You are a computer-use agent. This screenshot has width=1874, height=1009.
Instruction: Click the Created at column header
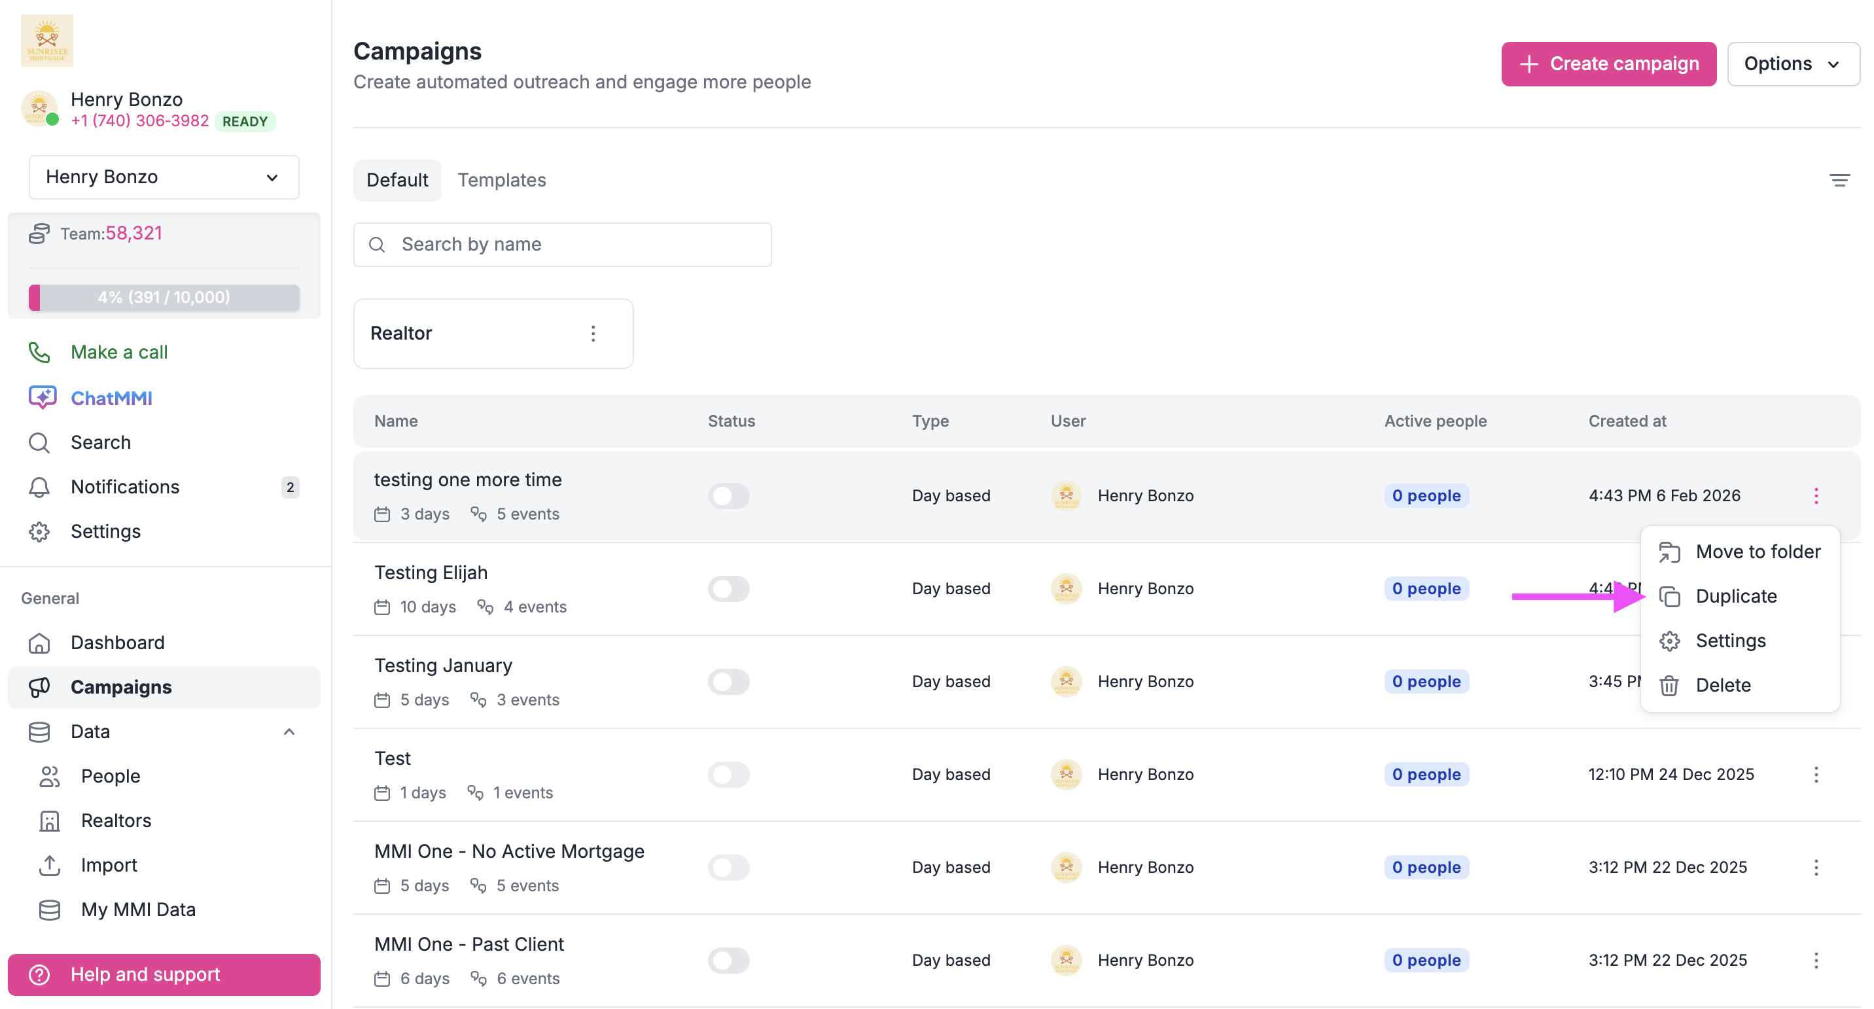click(1627, 421)
